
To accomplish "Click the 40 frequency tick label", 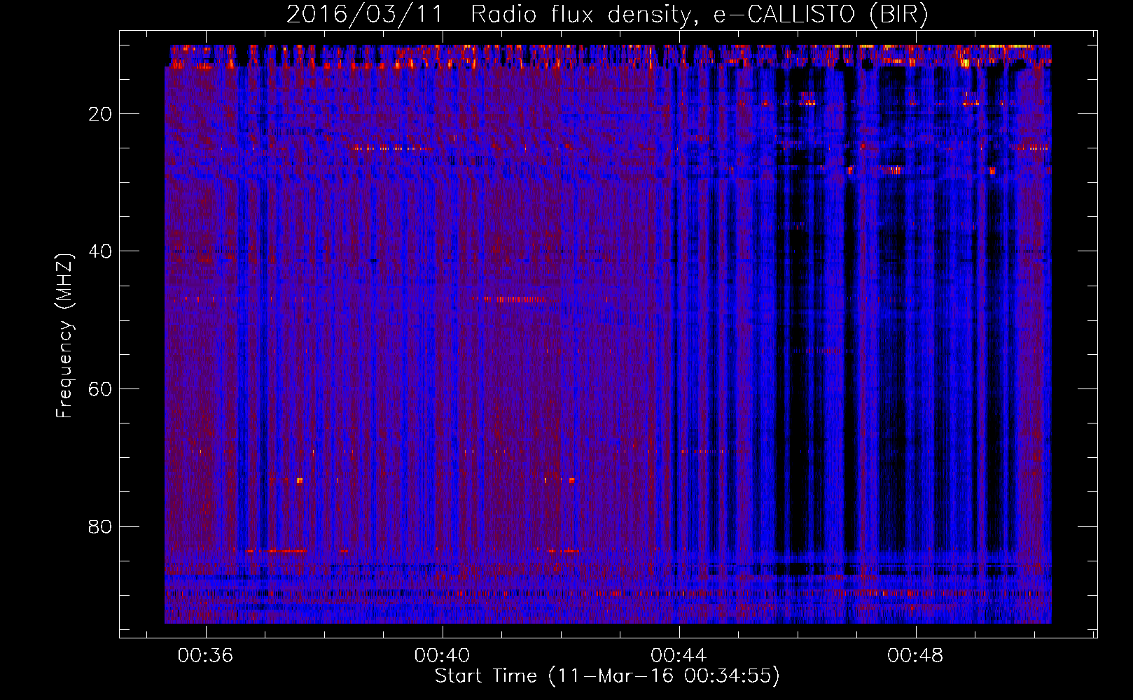I will [x=100, y=251].
